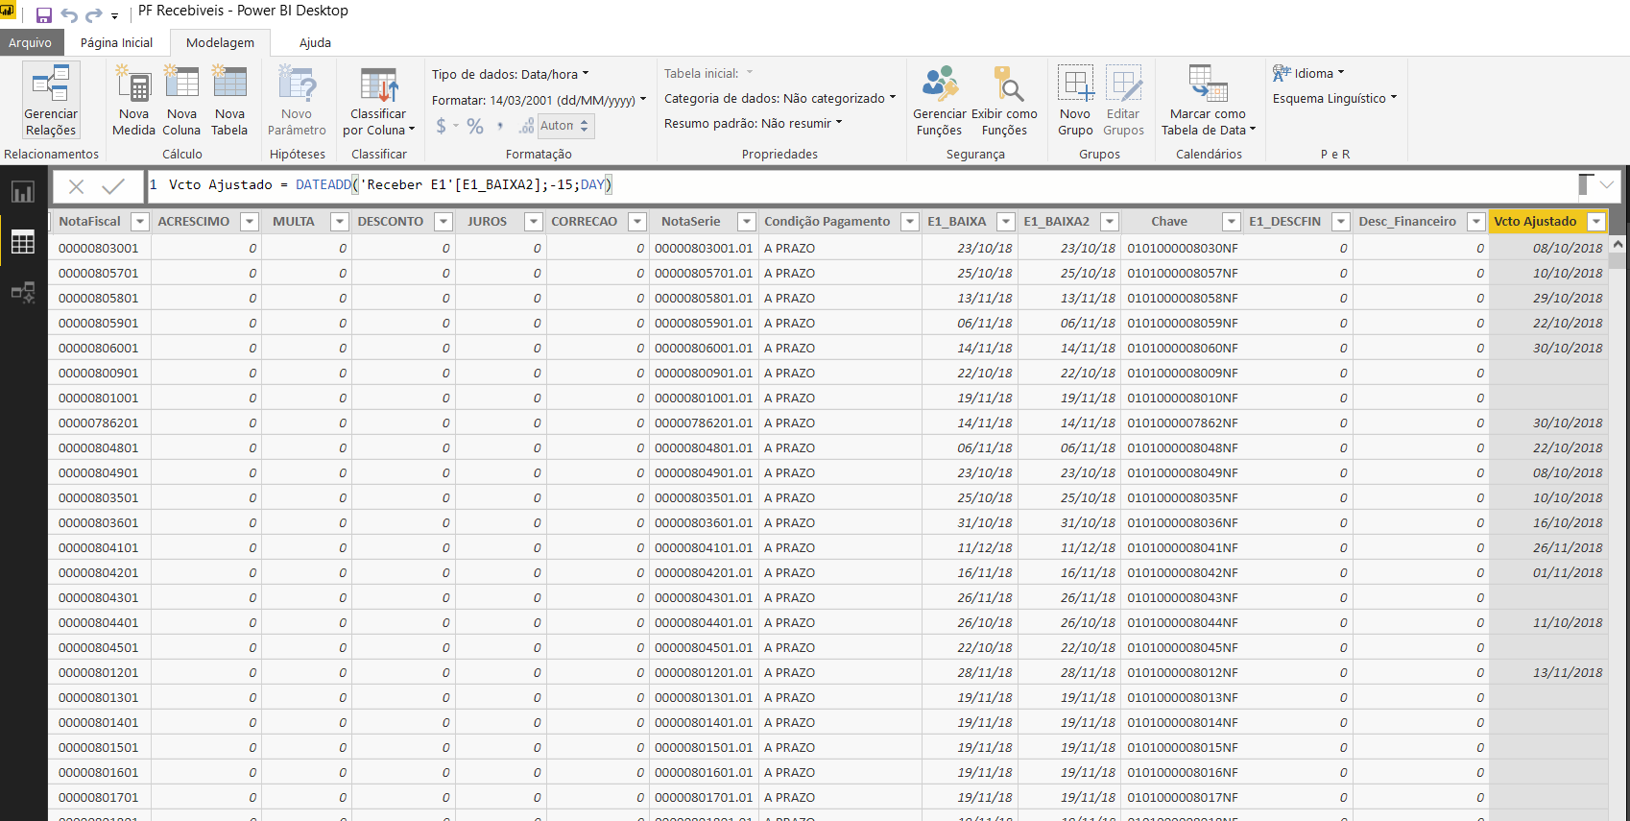This screenshot has width=1630, height=821.
Task: Click scroll up arrow of table
Action: click(x=1618, y=245)
